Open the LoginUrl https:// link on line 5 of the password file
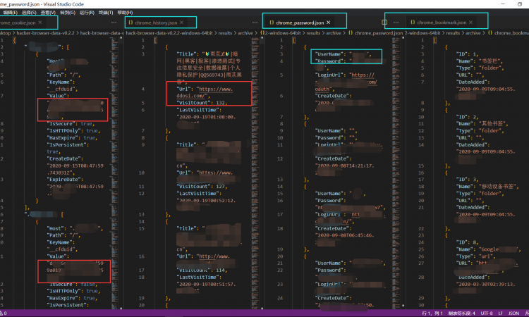This screenshot has width=529, height=317. pyautogui.click(x=363, y=75)
